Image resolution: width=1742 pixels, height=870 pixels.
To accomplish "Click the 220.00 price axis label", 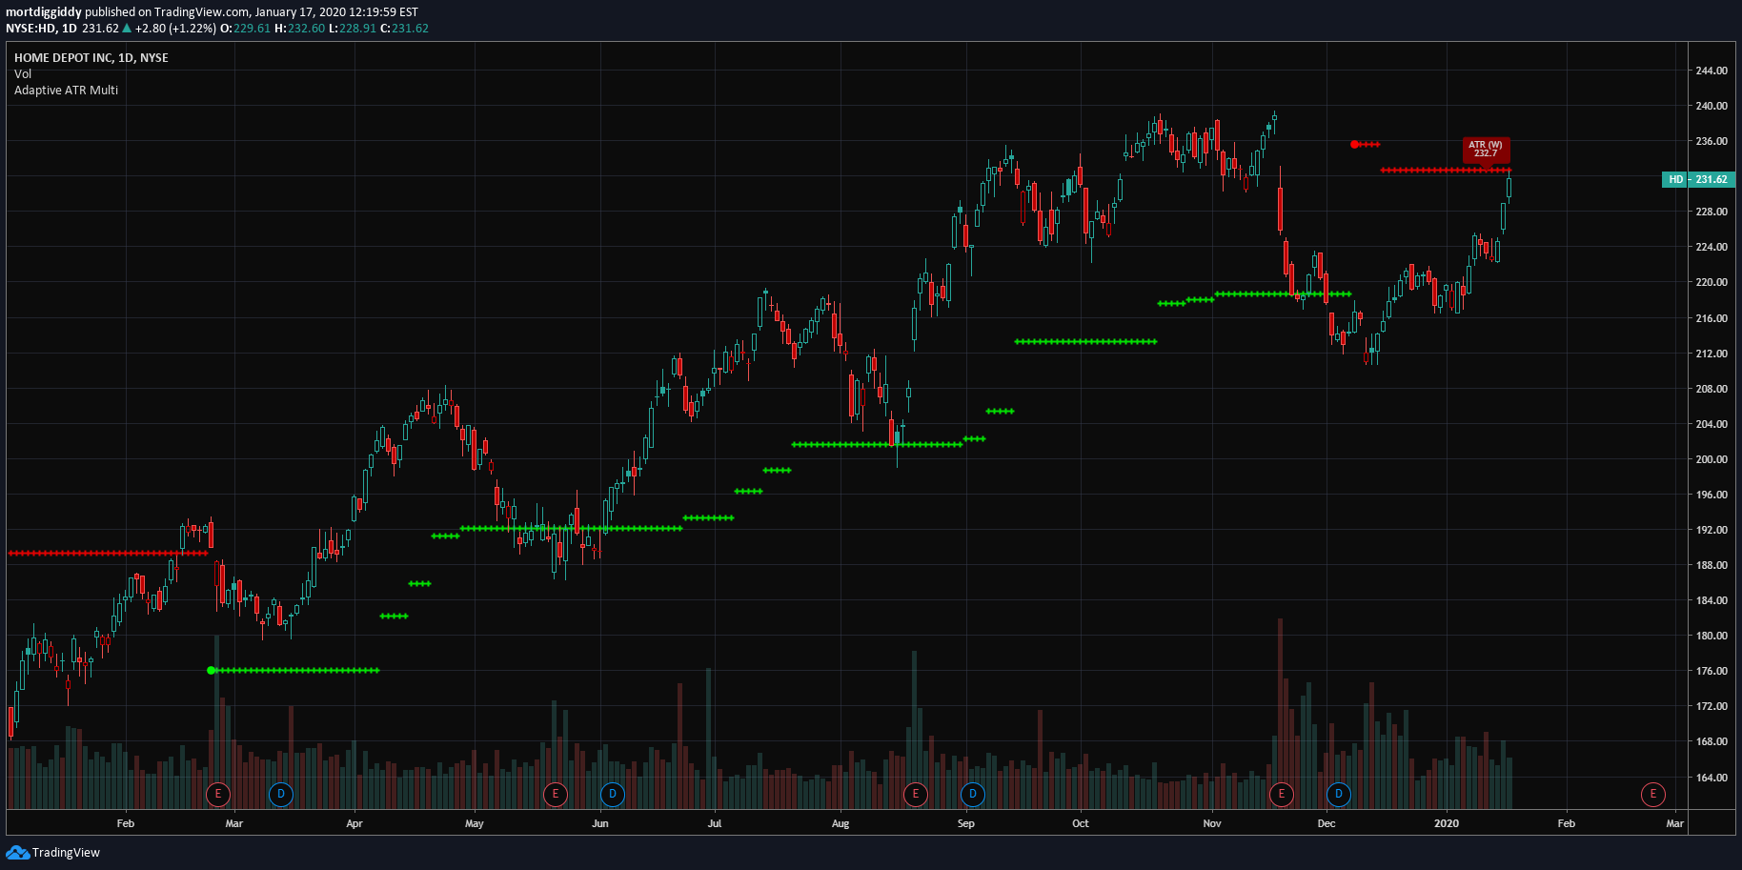I will (1712, 282).
